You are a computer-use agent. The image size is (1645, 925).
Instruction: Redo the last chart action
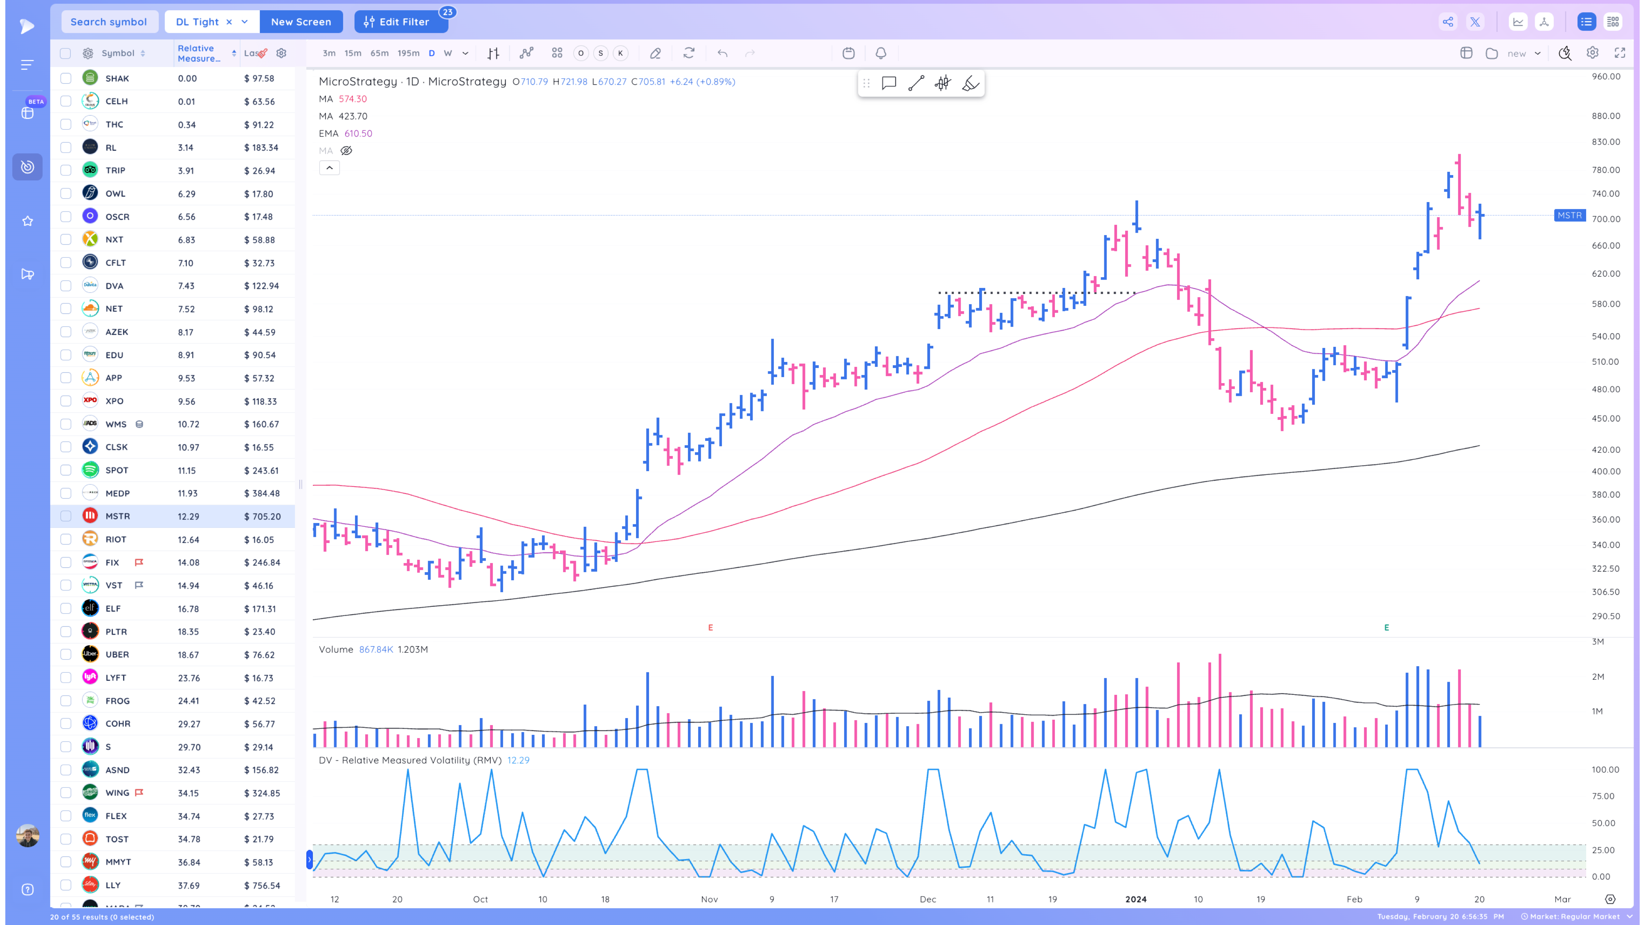(x=750, y=53)
